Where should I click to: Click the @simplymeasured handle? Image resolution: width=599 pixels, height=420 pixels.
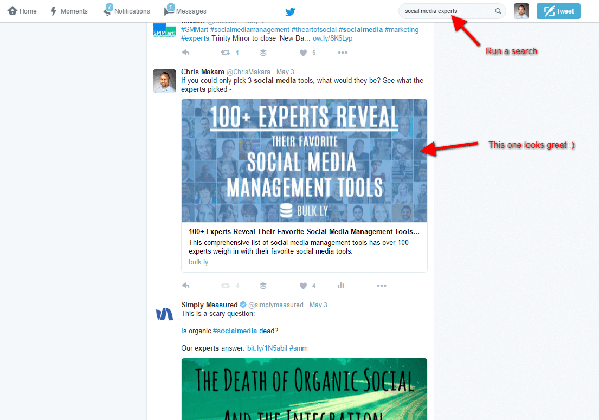pyautogui.click(x=276, y=305)
